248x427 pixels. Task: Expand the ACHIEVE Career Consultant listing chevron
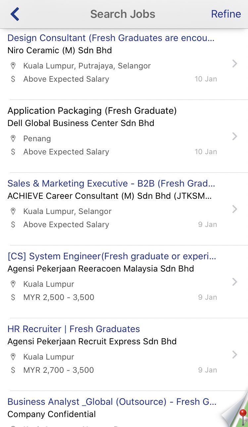(x=235, y=209)
